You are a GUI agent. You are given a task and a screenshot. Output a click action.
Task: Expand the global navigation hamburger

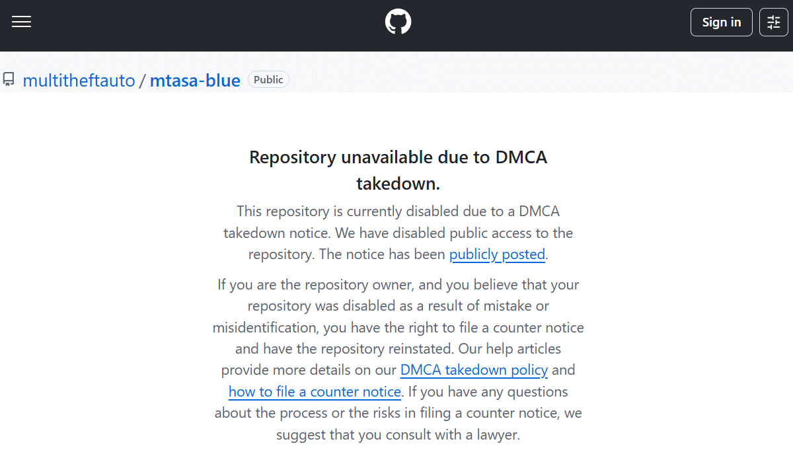coord(21,21)
